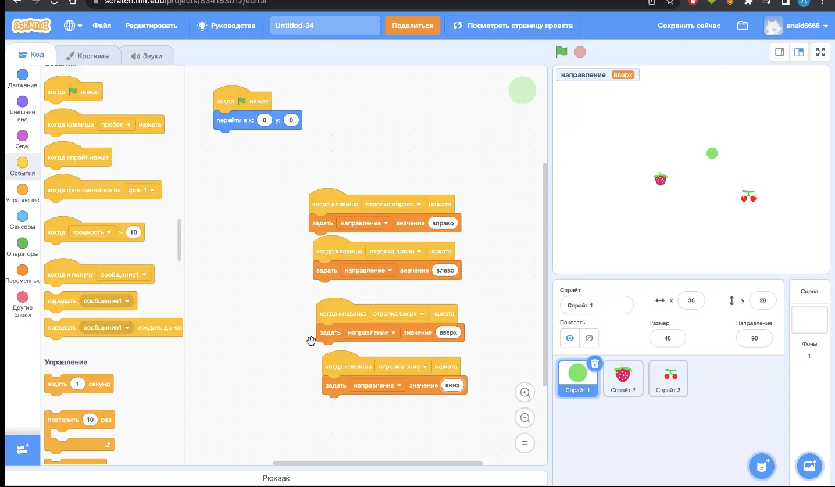Open Руководства tutorials
This screenshot has width=835, height=487.
click(227, 26)
